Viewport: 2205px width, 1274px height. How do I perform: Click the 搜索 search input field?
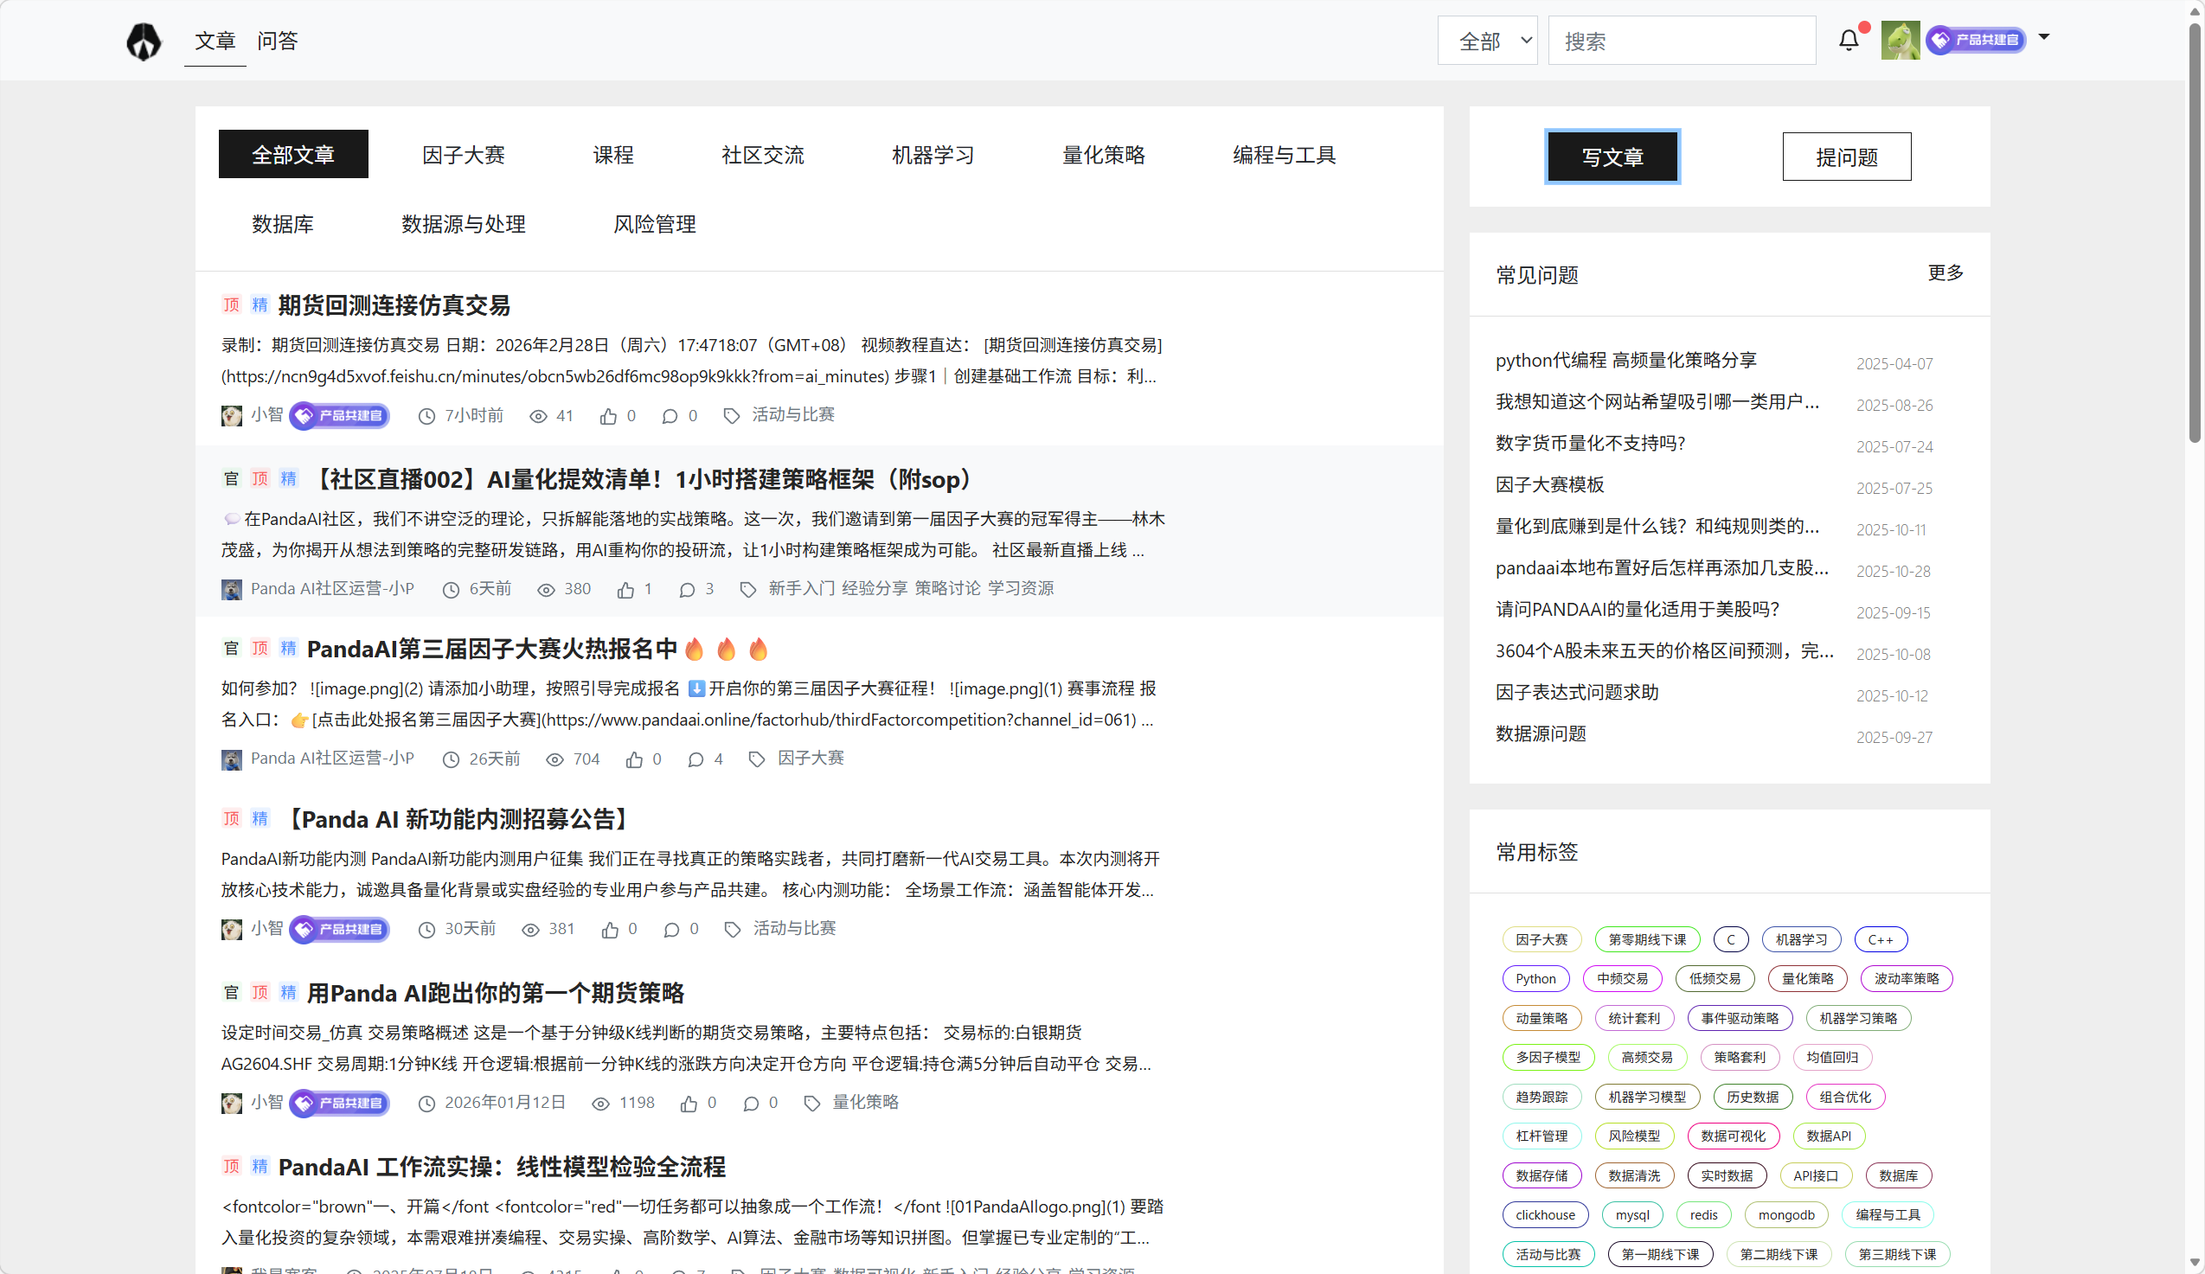pyautogui.click(x=1682, y=41)
